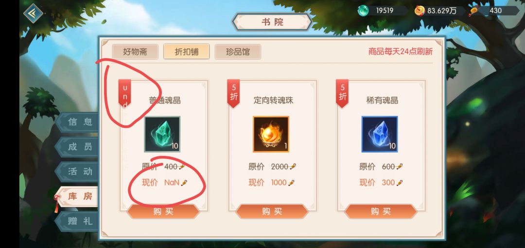Tap the back arrow diamond icon
The height and width of the screenshot is (248, 525).
coord(34,13)
